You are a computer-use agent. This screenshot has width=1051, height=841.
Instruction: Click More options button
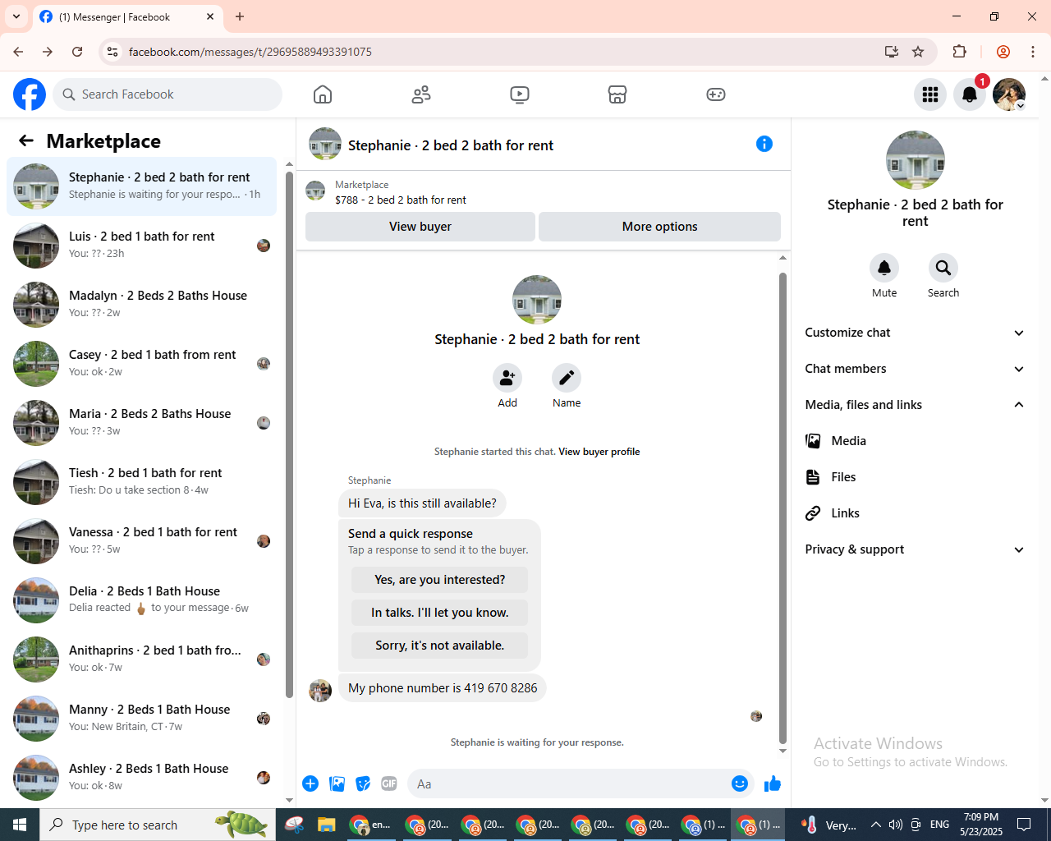click(659, 227)
